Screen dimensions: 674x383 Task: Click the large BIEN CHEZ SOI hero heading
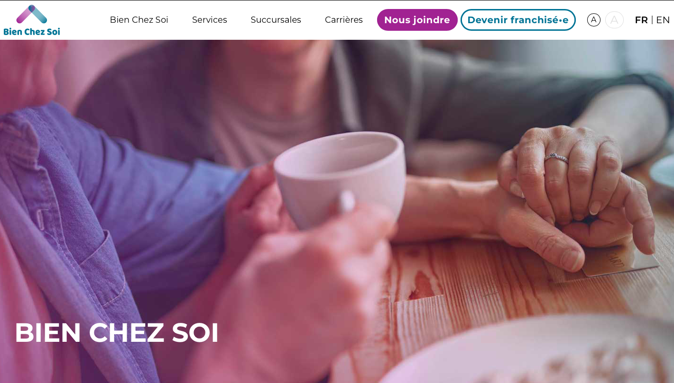coord(117,332)
